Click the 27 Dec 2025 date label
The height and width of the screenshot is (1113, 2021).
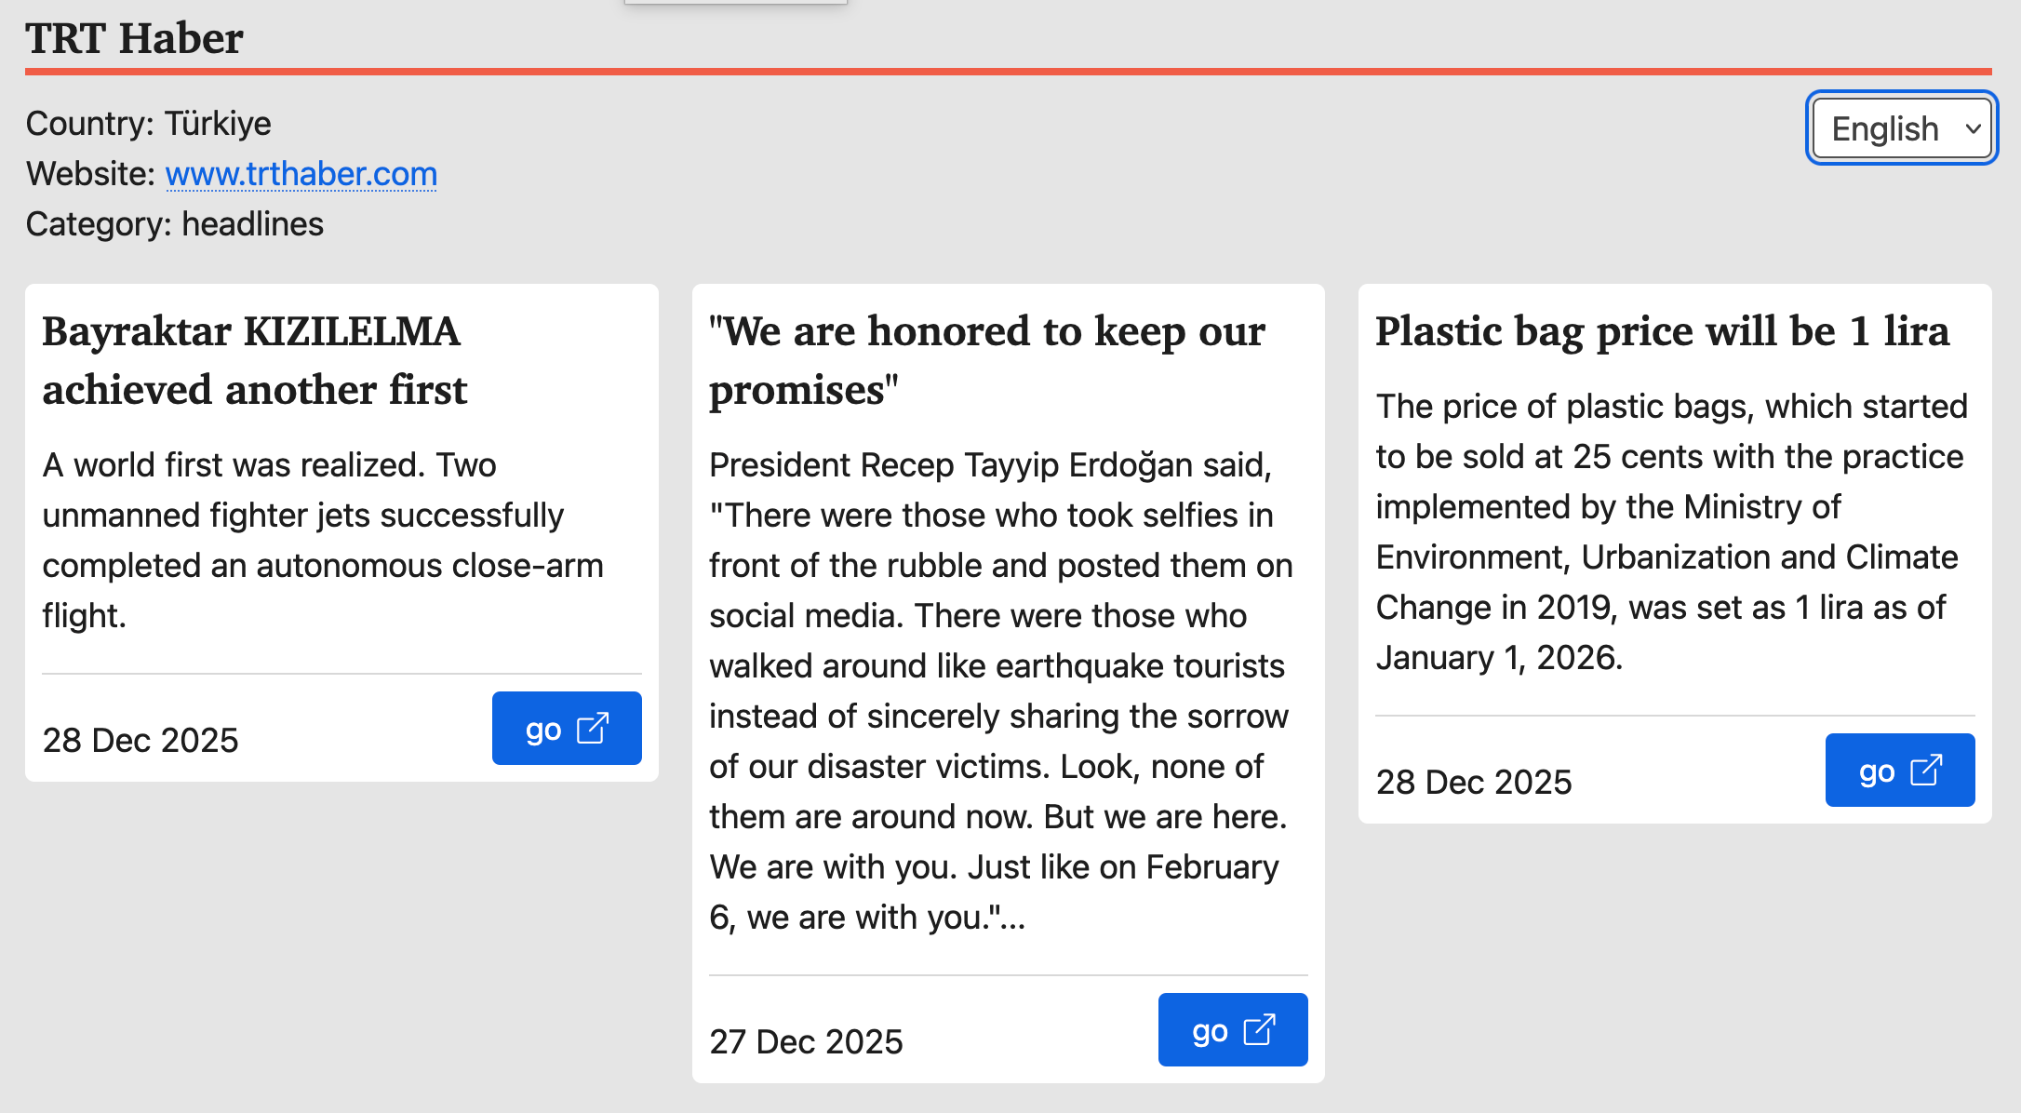[806, 1041]
